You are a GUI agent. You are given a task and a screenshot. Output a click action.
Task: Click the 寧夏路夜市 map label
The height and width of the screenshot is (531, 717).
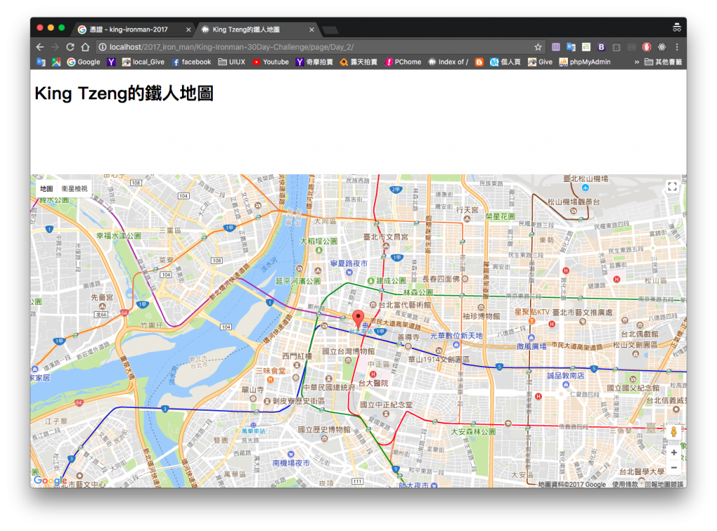click(349, 263)
